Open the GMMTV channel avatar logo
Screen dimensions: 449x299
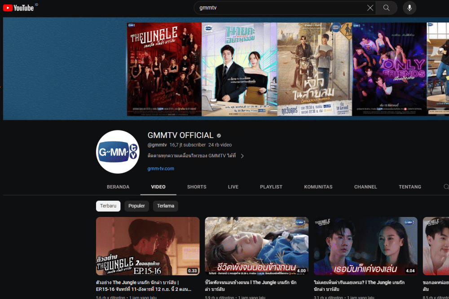(x=118, y=152)
